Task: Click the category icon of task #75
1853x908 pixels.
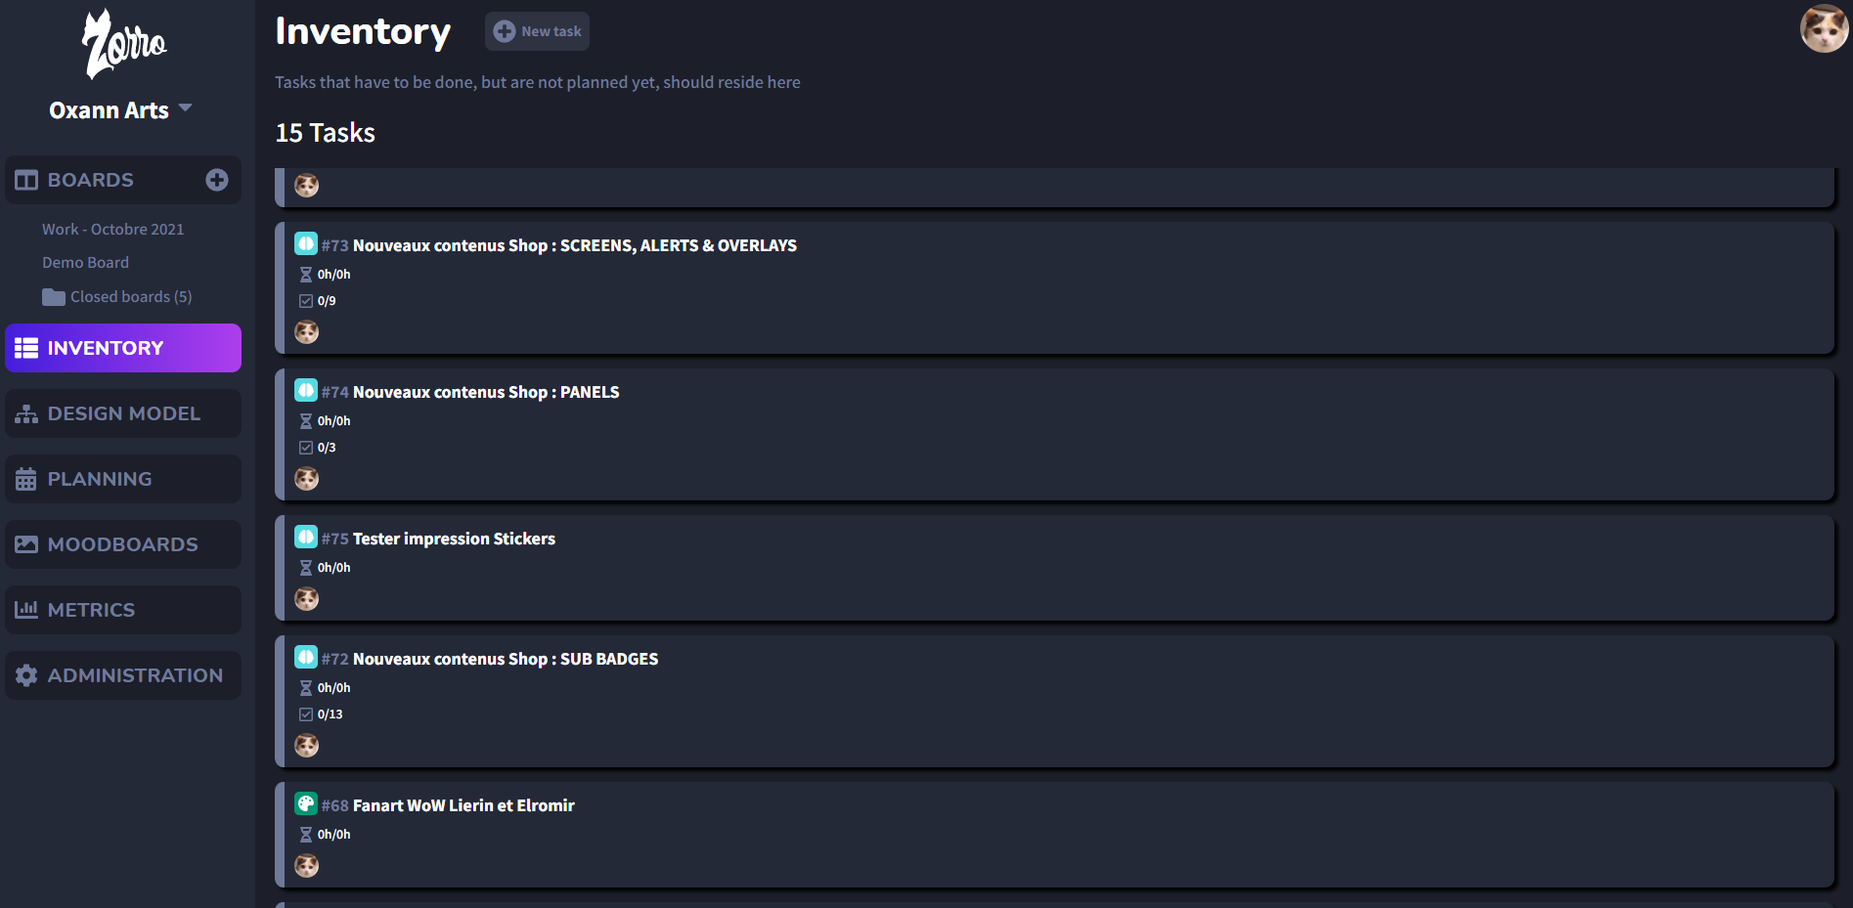Action: pos(306,537)
